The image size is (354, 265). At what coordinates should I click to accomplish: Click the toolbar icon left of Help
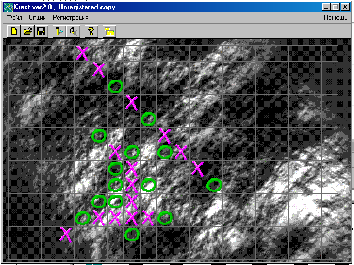click(72, 31)
